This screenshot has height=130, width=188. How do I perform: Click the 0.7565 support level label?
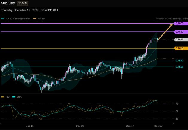pyautogui.click(x=179, y=67)
